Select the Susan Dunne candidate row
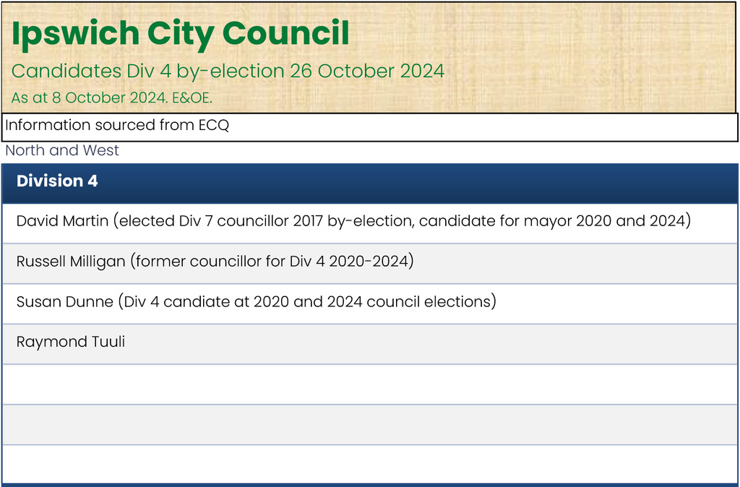This screenshot has height=487, width=740. (x=369, y=301)
